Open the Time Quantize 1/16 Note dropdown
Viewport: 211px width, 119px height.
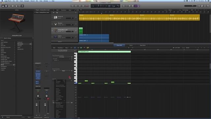pyautogui.click(x=62, y=57)
